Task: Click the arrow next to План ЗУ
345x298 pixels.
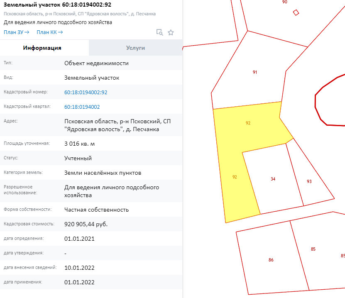Action: 27,32
